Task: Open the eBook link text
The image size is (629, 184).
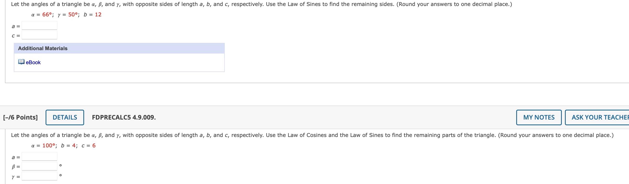Action: pos(33,62)
